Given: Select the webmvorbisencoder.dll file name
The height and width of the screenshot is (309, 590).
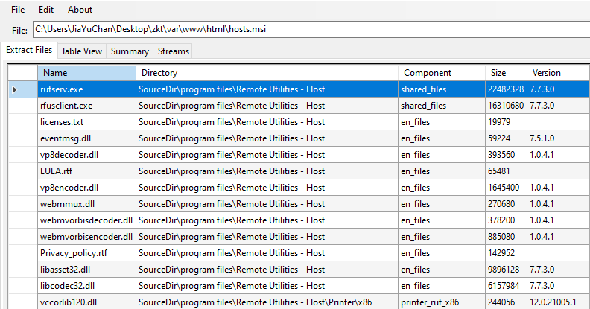Looking at the screenshot, I should [87, 237].
